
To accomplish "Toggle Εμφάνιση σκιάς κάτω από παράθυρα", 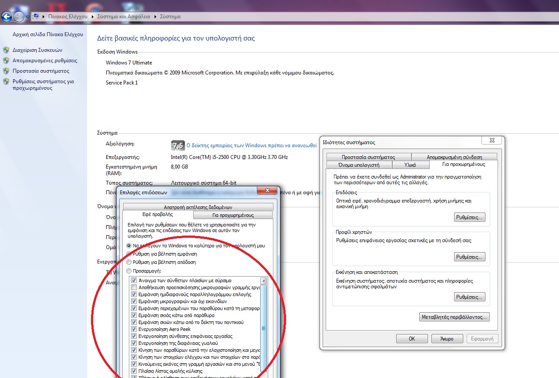I will pos(134,315).
